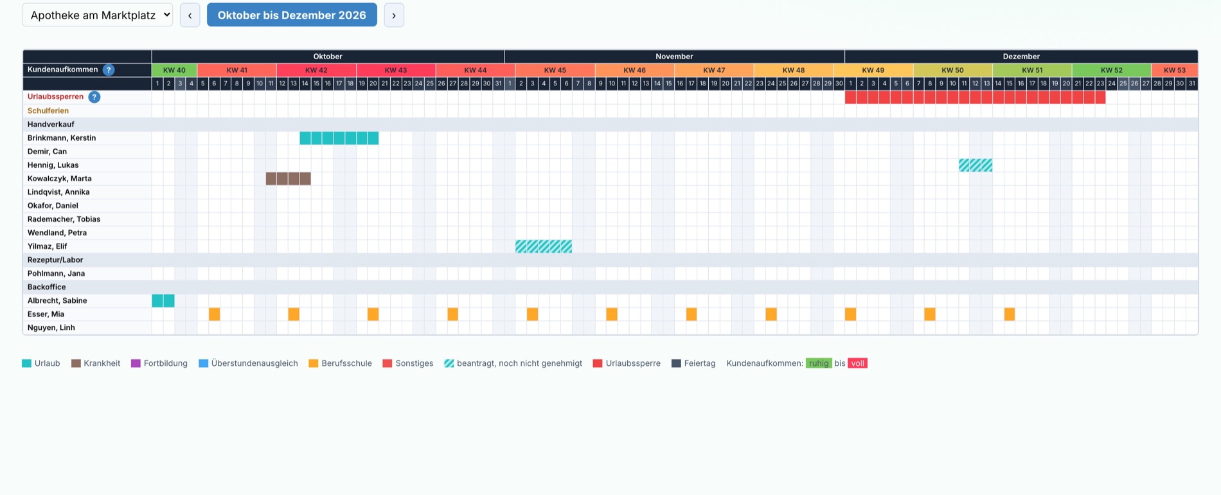1221x495 pixels.
Task: Open help icon next to Kundenaufkommen
Action: (109, 69)
